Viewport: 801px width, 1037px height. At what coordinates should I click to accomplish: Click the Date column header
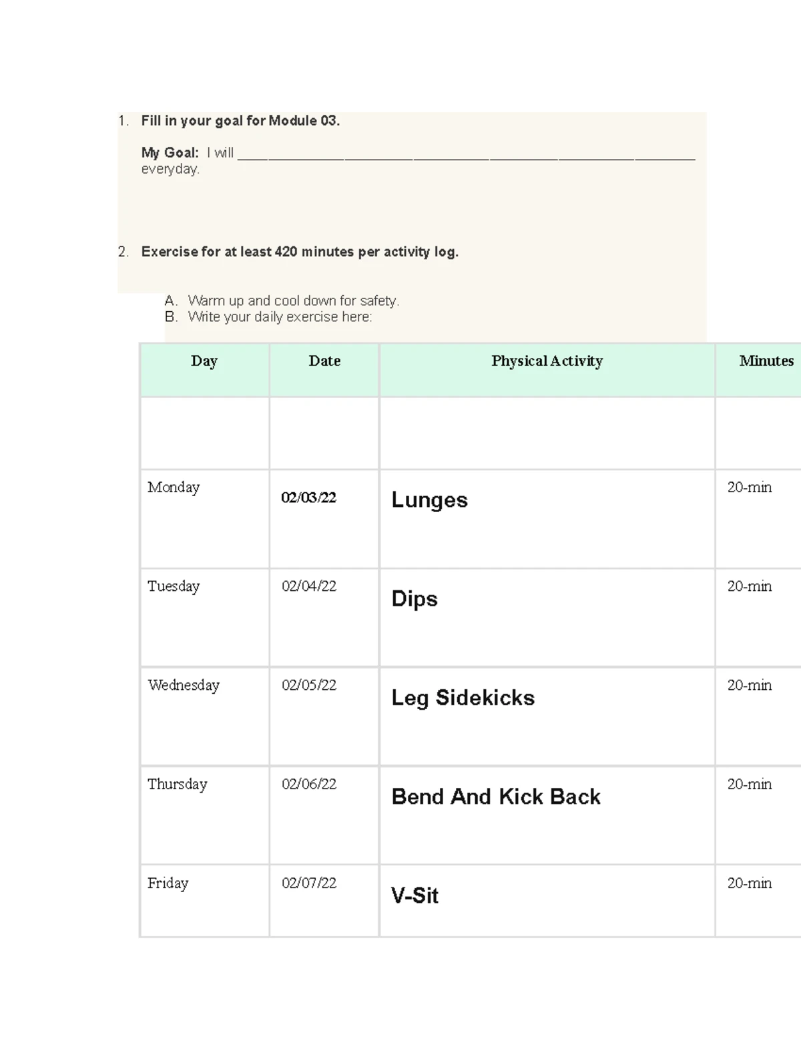click(x=324, y=361)
